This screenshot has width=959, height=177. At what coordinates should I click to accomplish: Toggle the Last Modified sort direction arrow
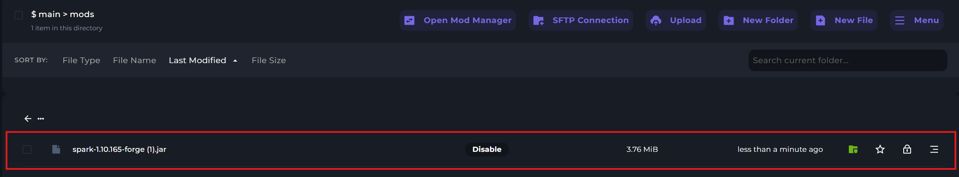click(235, 61)
